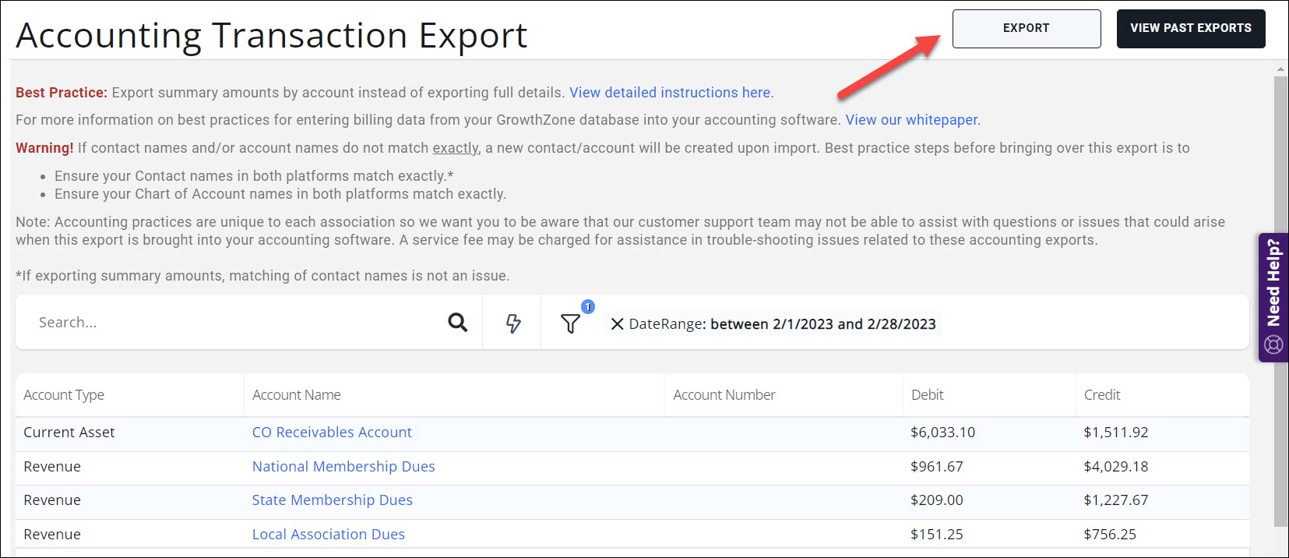This screenshot has height=558, width=1289.
Task: Sort table by Credit column header
Action: pos(1101,395)
